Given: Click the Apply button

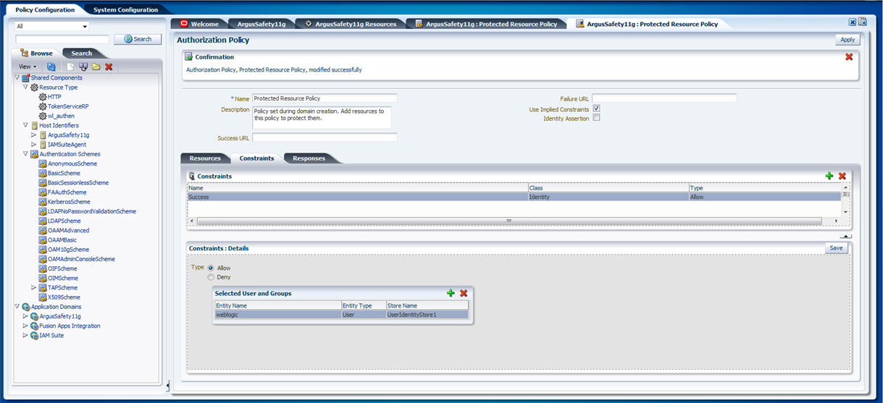Looking at the screenshot, I should click(x=848, y=40).
